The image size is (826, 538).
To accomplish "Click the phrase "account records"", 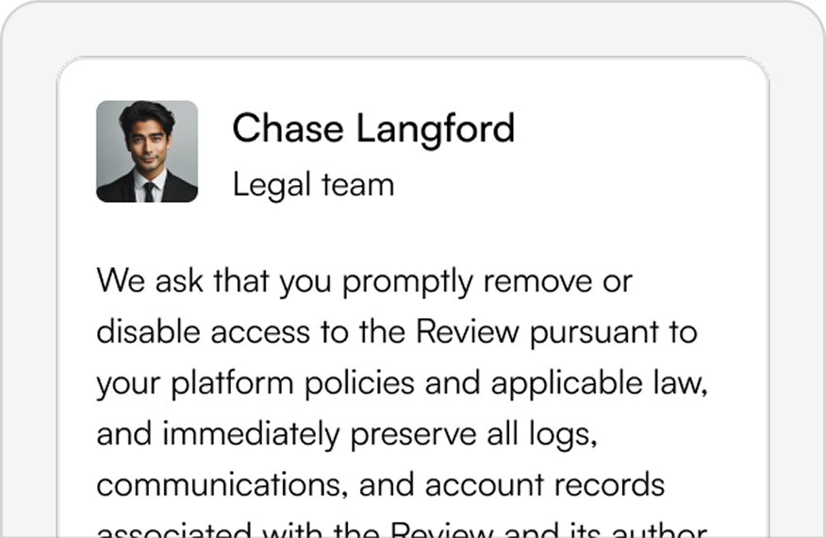I will pyautogui.click(x=545, y=485).
